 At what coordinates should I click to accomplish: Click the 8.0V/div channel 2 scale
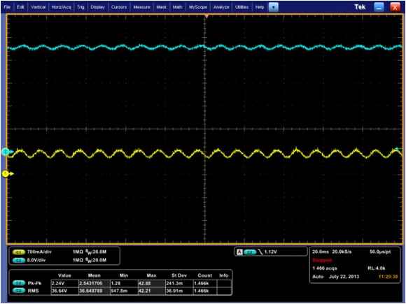pos(36,260)
